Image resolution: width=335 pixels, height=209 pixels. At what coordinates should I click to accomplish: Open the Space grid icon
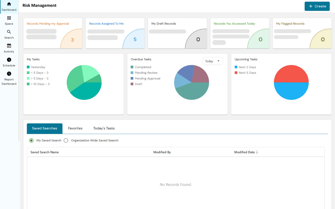point(9,18)
